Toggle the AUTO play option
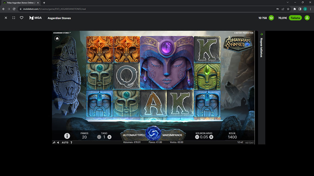Screen dimensions: 314x176 tap(65, 143)
